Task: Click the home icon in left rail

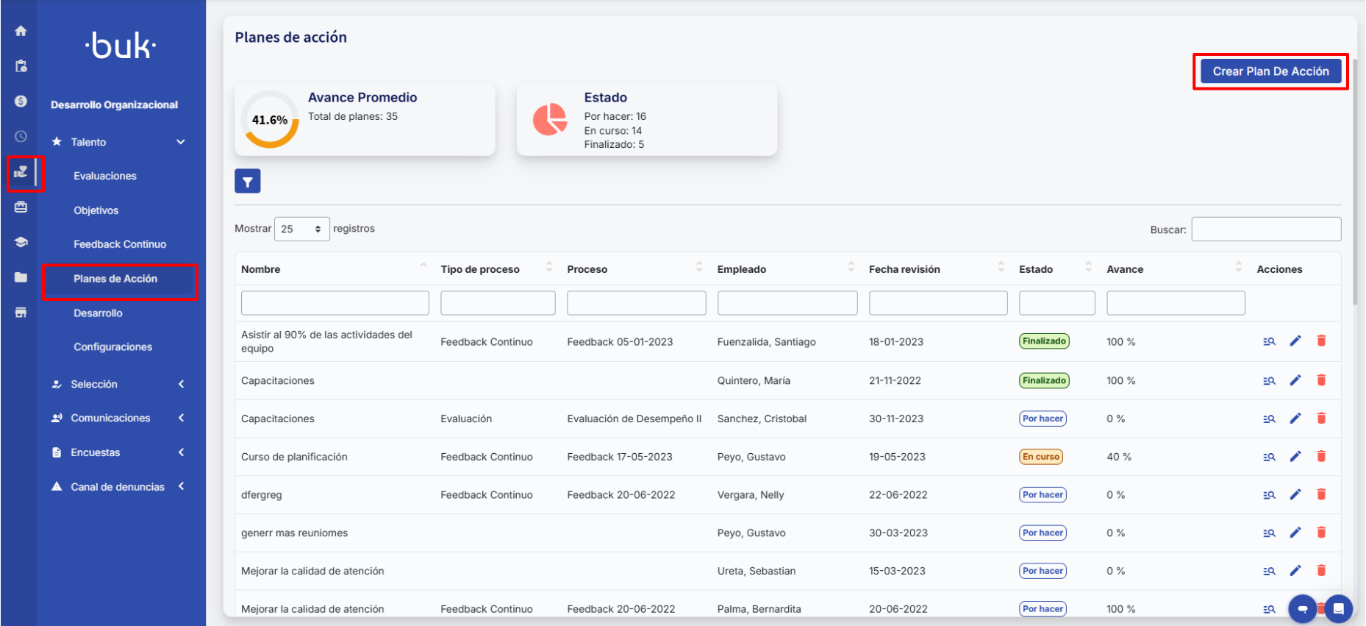Action: [x=21, y=31]
